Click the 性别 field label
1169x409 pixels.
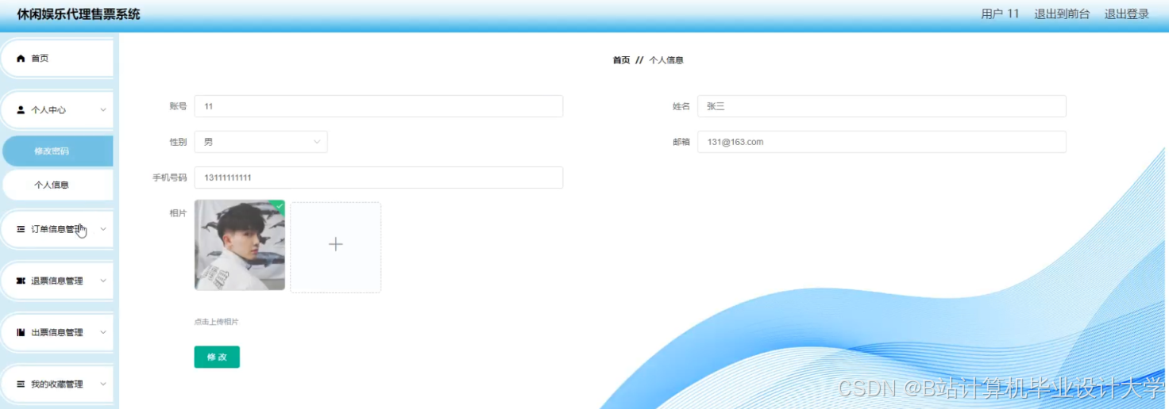pyautogui.click(x=178, y=142)
